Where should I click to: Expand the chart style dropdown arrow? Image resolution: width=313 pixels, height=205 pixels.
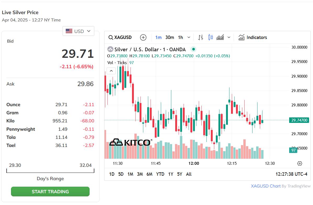tap(229, 37)
